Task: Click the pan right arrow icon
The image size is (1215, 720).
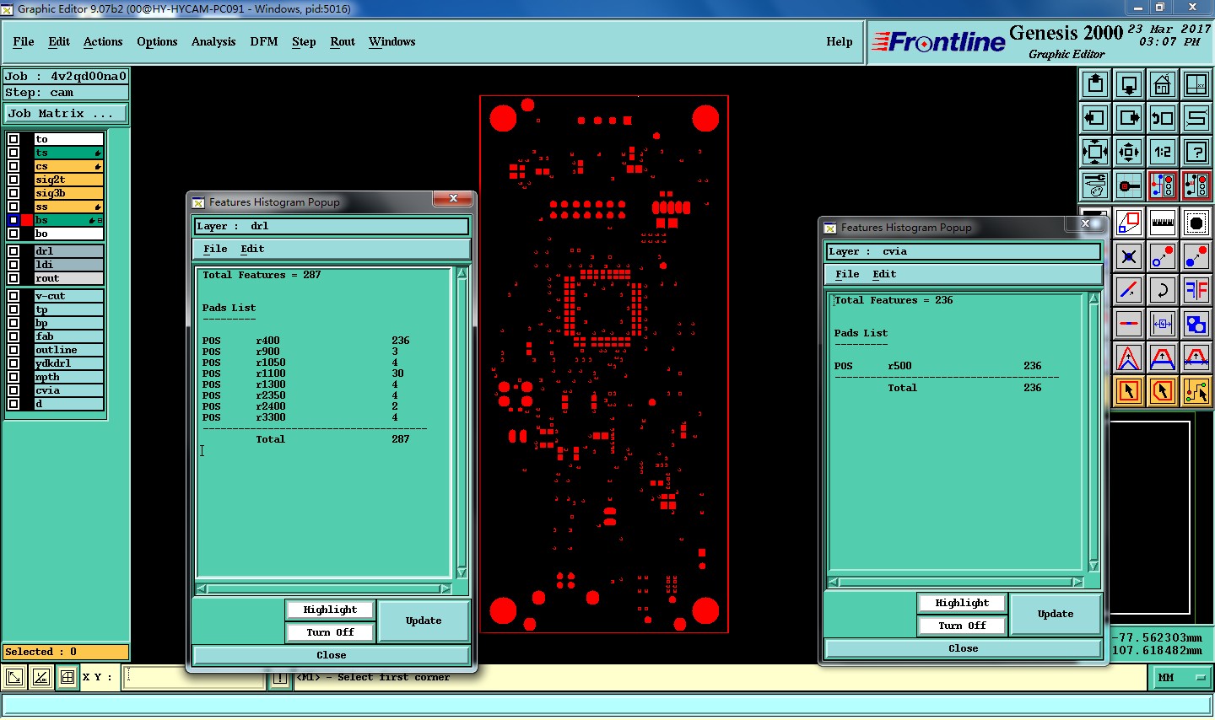Action: point(1129,118)
